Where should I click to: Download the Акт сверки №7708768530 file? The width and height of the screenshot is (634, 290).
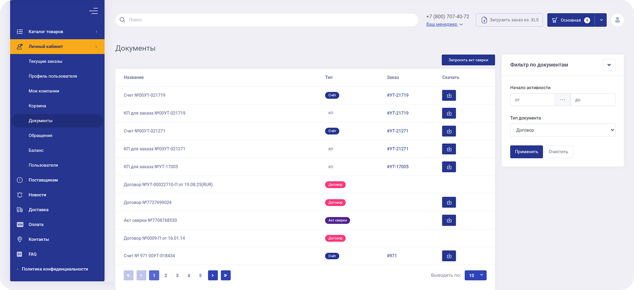point(449,220)
